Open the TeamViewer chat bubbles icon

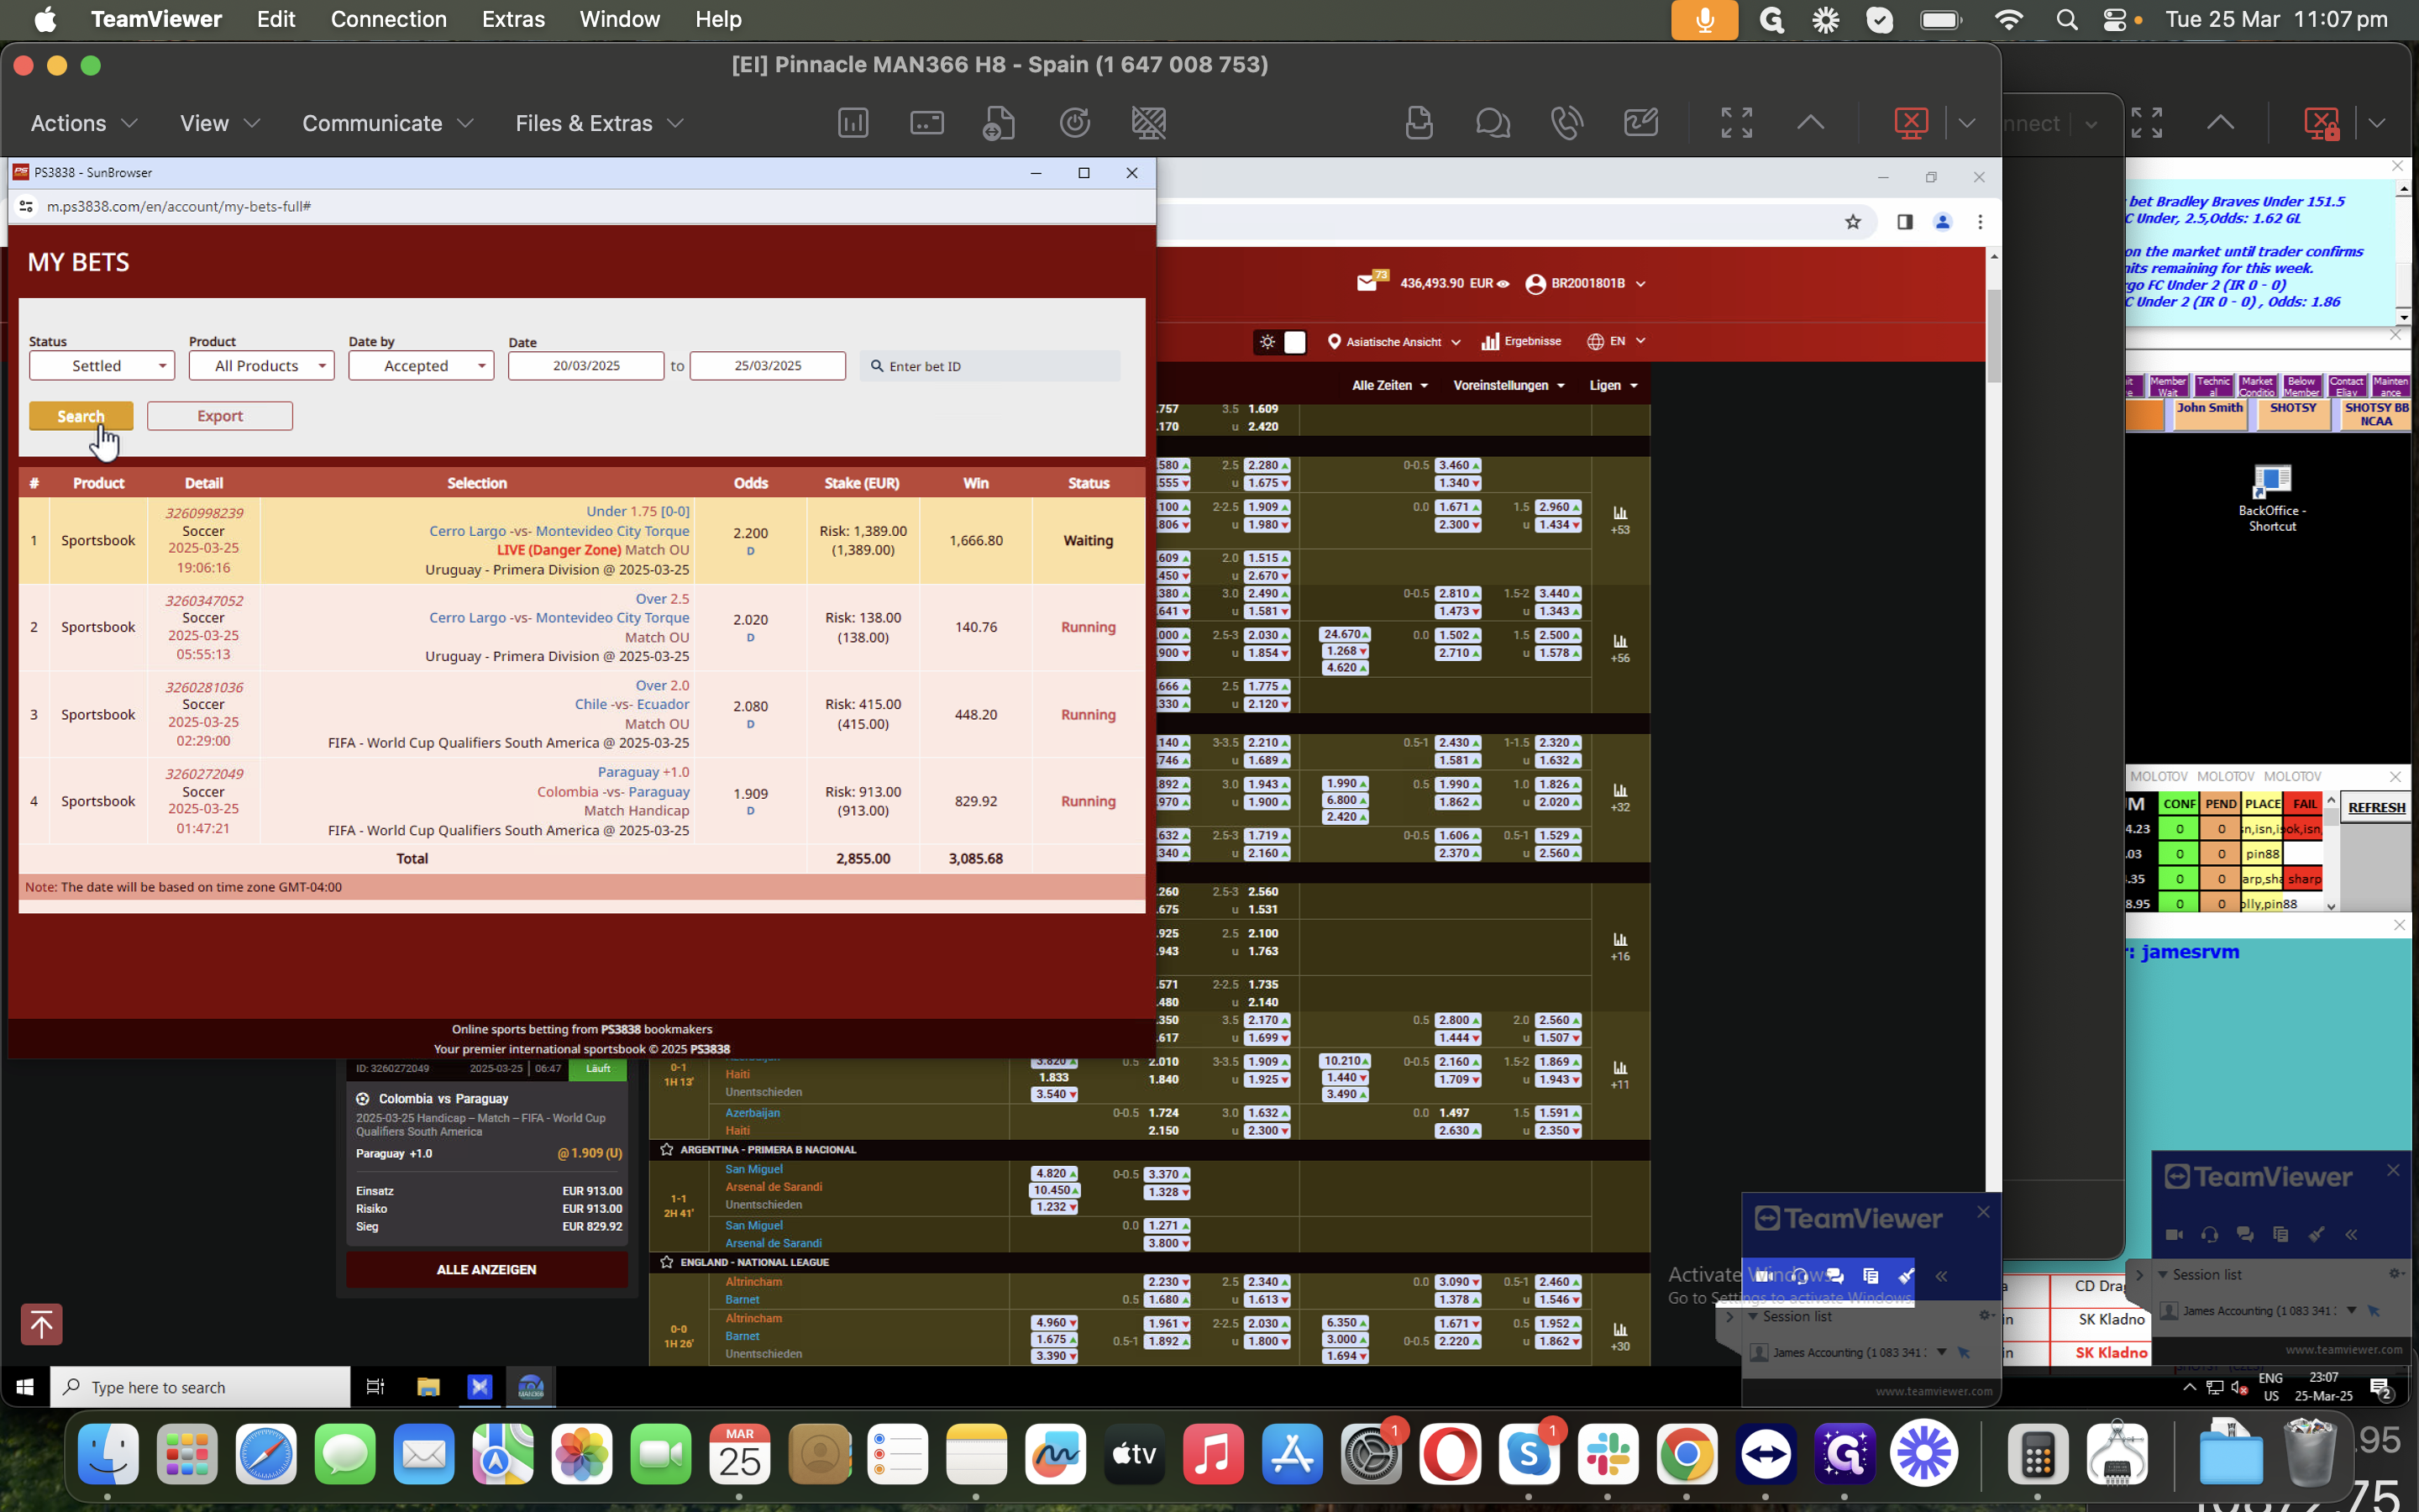coord(1493,123)
